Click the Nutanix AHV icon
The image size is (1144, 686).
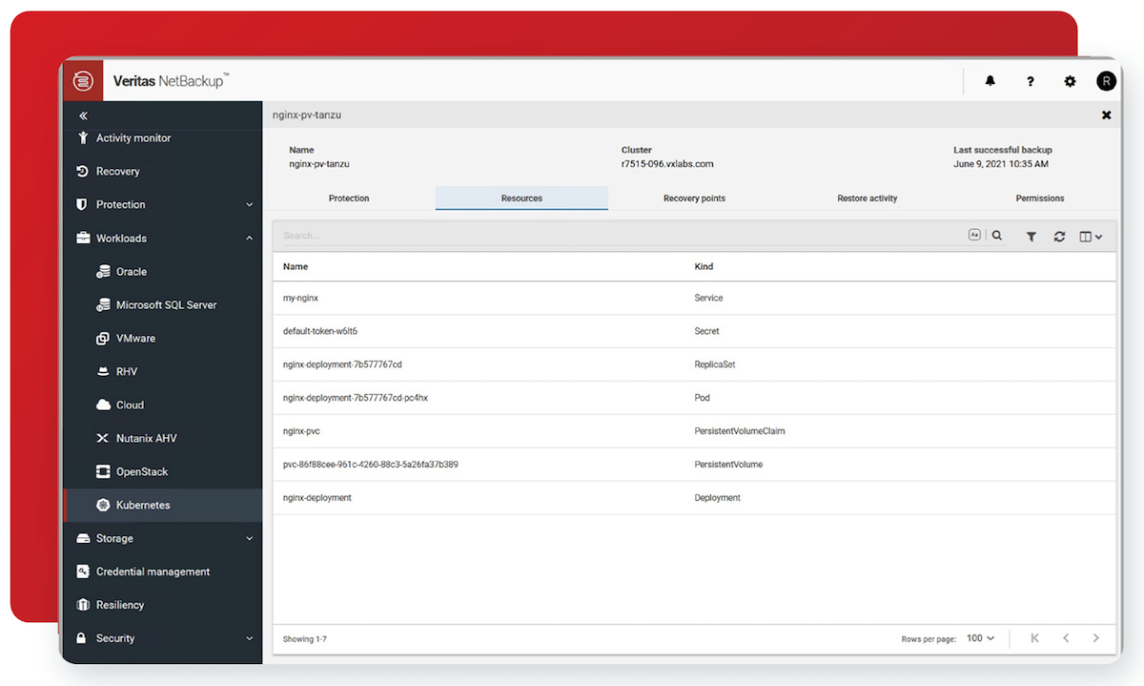pos(103,439)
